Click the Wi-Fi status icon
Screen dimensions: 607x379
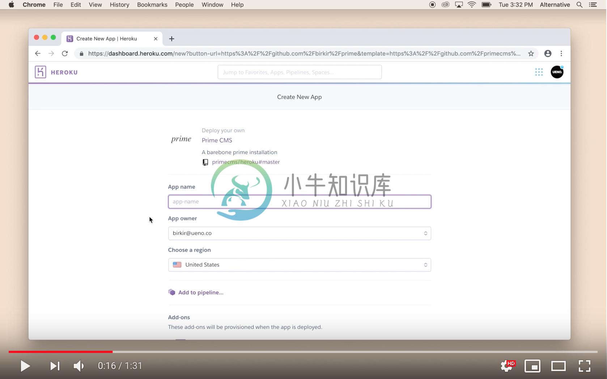[472, 5]
